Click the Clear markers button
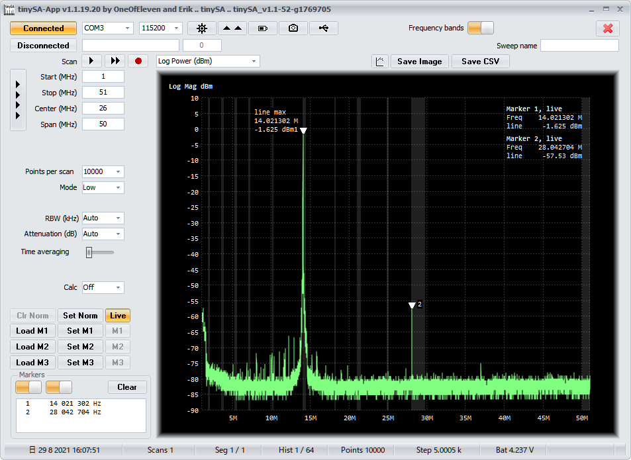The image size is (631, 460). point(127,387)
